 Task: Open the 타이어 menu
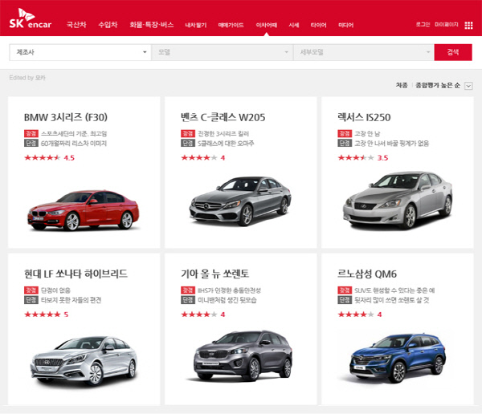(318, 25)
